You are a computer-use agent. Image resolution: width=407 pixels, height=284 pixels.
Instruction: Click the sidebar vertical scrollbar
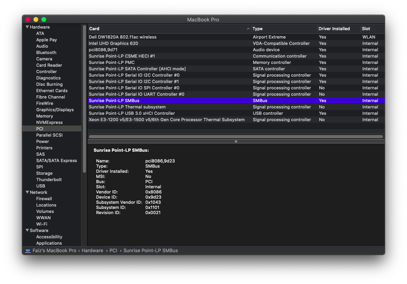click(84, 99)
